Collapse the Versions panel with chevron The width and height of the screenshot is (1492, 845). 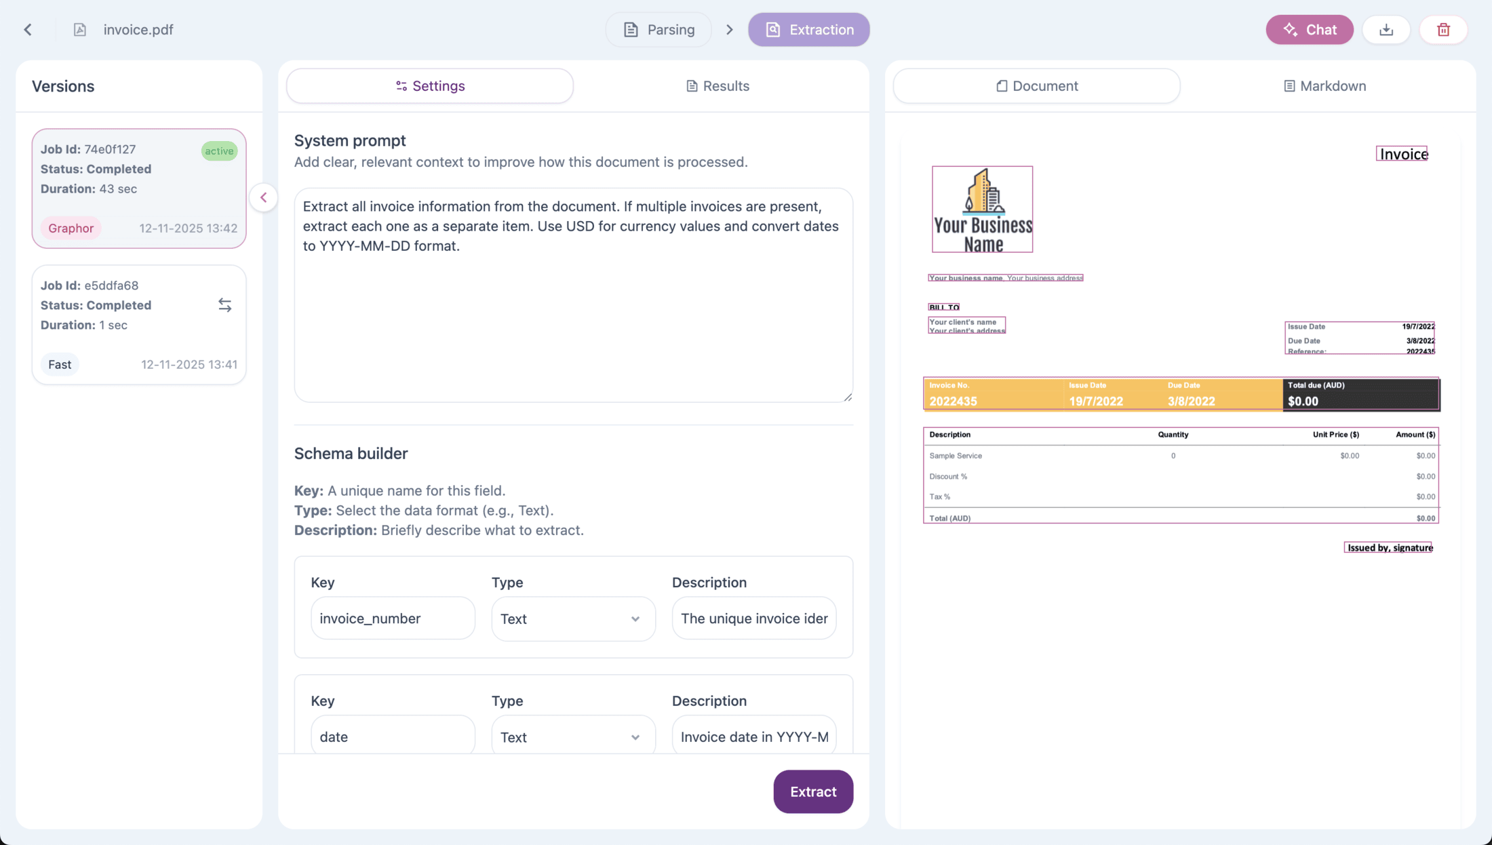coord(264,198)
